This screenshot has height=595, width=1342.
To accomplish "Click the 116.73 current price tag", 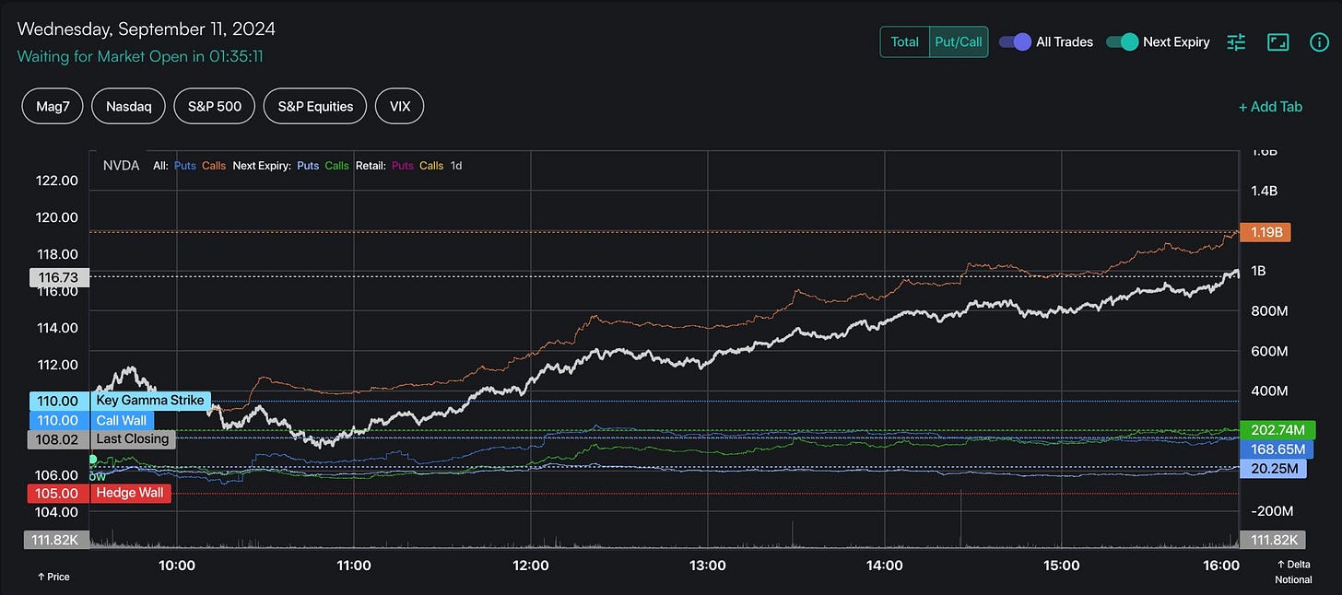I will point(59,277).
